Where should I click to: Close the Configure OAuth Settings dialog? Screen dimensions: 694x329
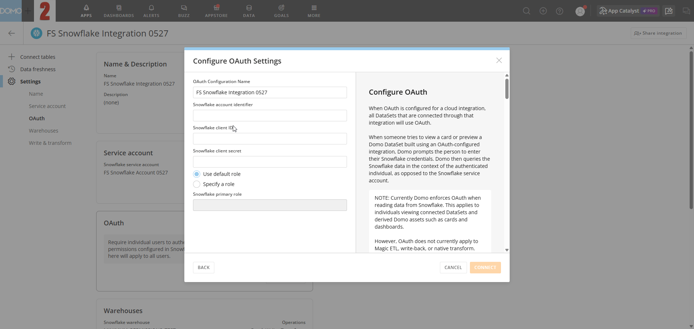[499, 60]
